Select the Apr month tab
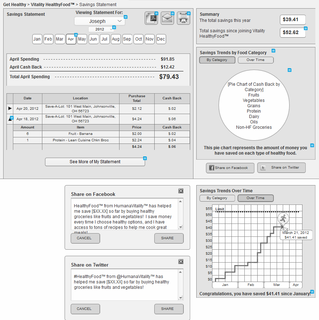Screen dimensions: 319x320 [x=71, y=39]
